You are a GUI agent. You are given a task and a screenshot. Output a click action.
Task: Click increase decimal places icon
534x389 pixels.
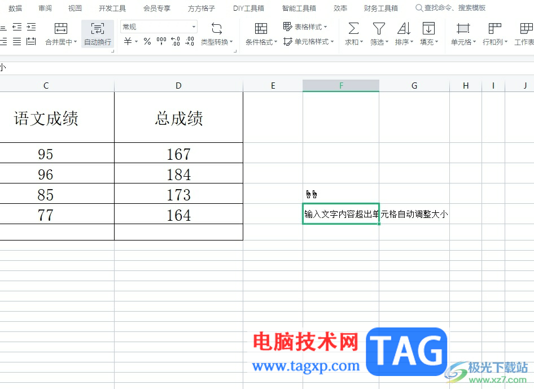(176, 42)
